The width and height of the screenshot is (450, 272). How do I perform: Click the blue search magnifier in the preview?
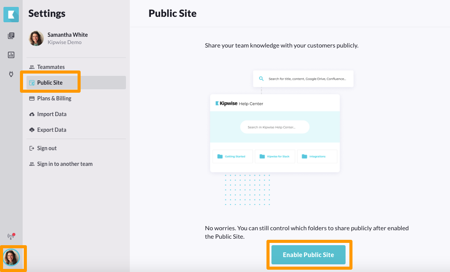tap(261, 78)
